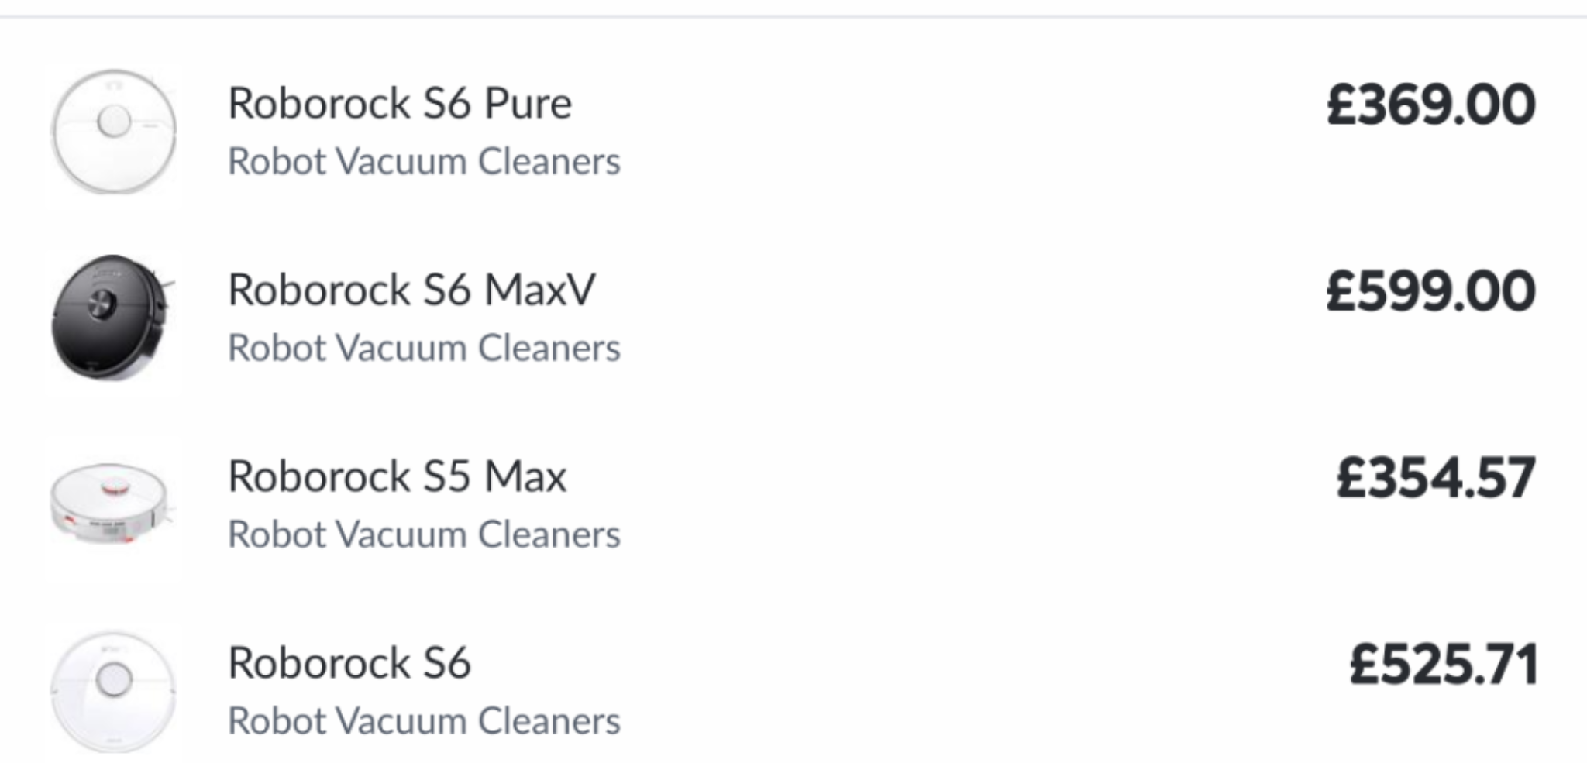Open Robot Vacuum Cleaners category under Roborock S6

pyautogui.click(x=424, y=722)
